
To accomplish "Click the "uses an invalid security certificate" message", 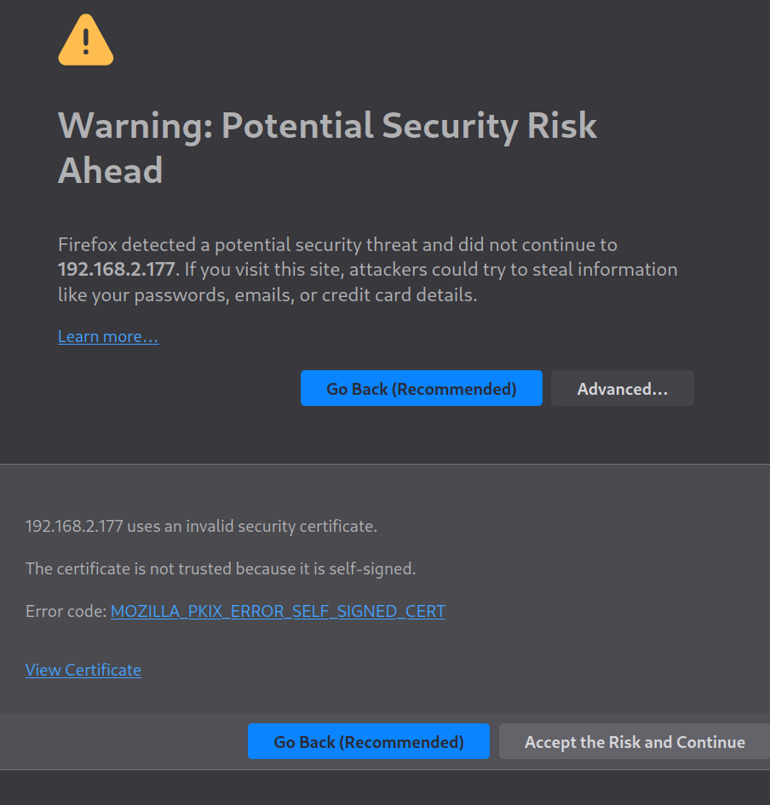I will 252,527.
